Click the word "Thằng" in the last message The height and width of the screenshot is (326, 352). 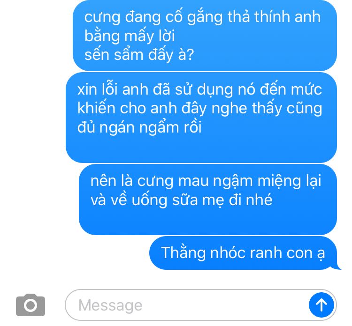(x=183, y=253)
